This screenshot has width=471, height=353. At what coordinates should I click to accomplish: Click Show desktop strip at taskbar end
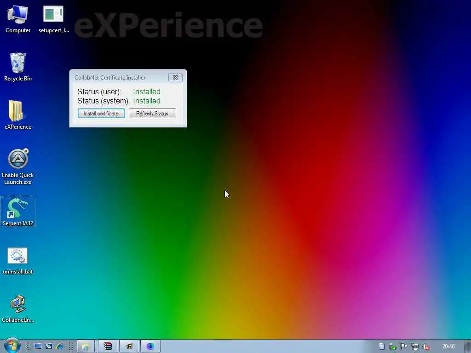(x=467, y=347)
